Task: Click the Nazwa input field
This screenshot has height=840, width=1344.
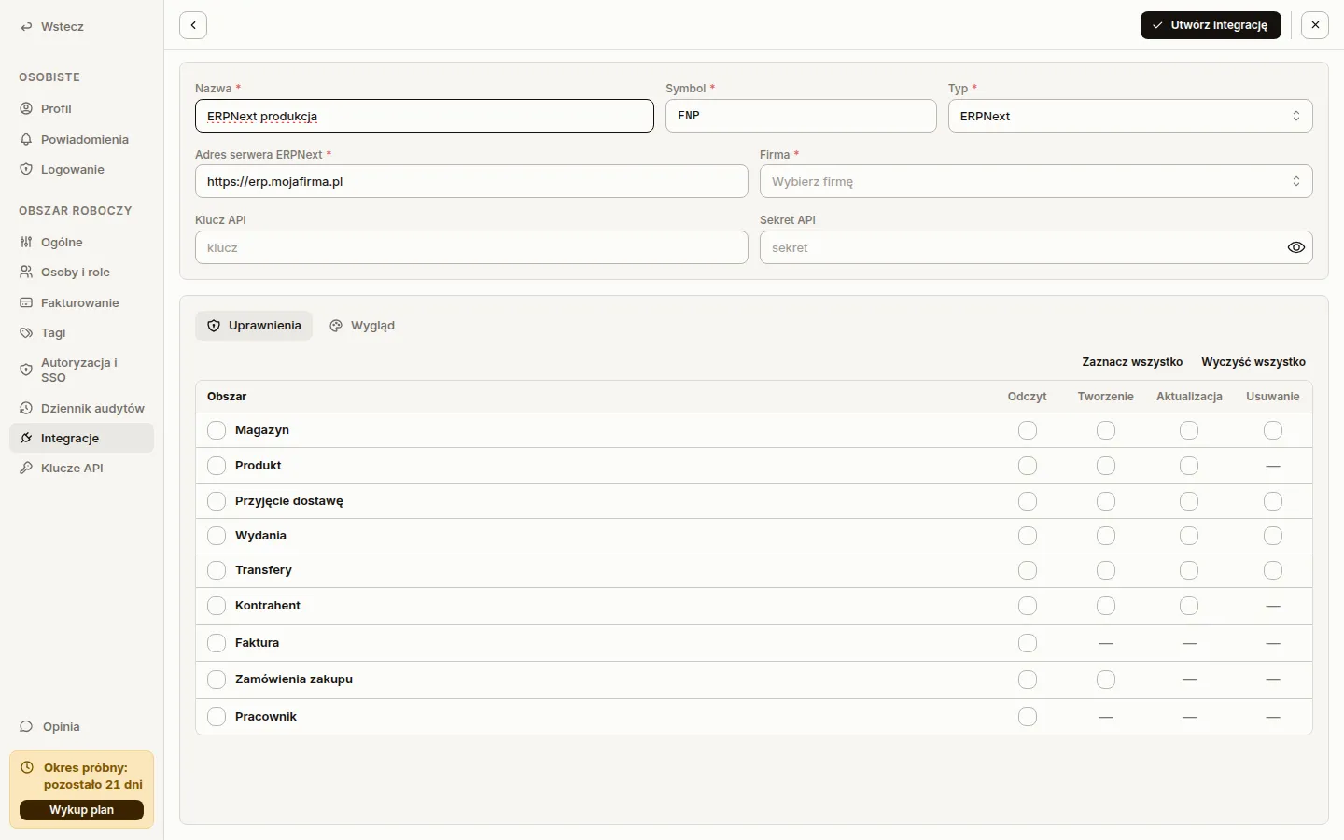Action: (x=425, y=116)
